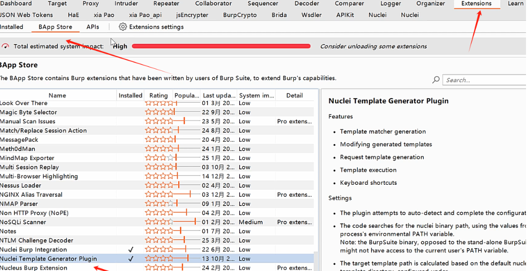
Task: Select the Multi Session Replay extension
Action: point(157,167)
